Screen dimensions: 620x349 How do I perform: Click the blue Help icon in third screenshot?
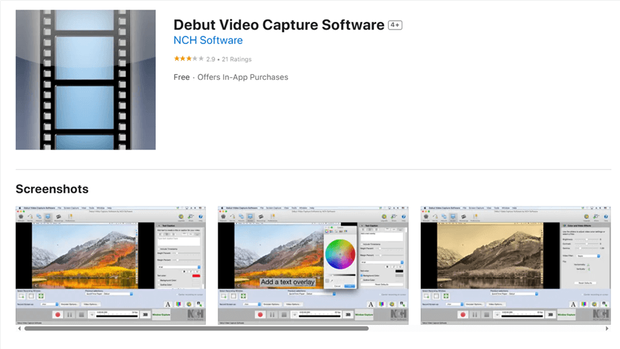[606, 217]
